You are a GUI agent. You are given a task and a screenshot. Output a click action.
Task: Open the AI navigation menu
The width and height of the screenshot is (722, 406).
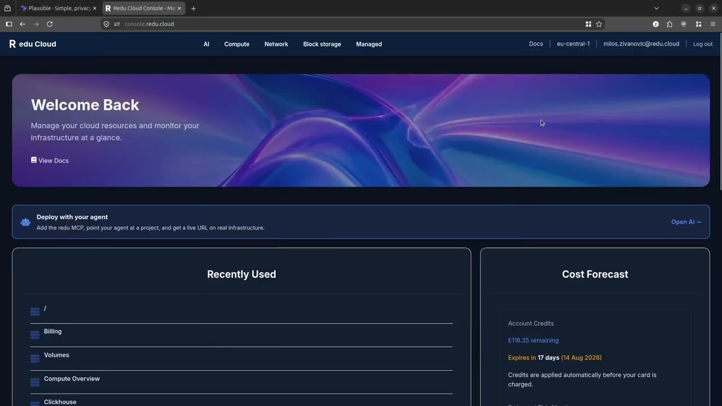206,44
